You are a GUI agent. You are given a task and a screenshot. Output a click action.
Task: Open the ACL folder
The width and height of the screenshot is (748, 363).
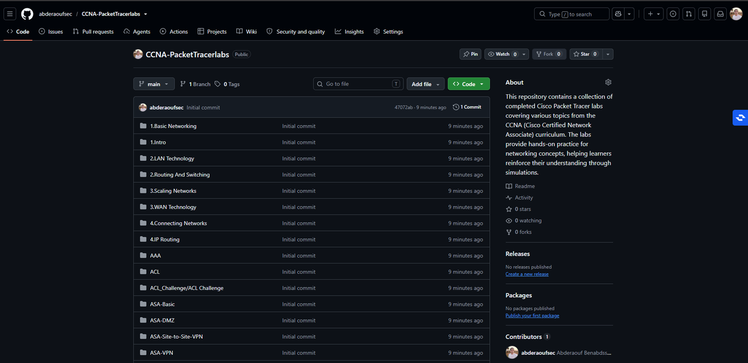(155, 272)
